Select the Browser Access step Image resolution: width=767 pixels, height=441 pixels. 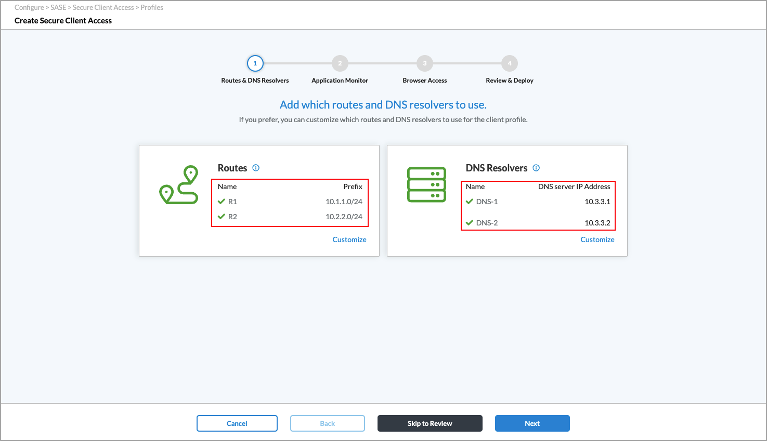click(x=424, y=63)
